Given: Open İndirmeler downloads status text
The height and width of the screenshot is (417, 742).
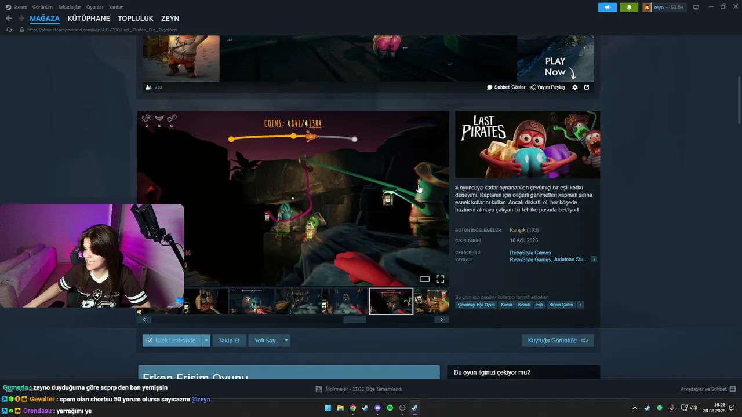Looking at the screenshot, I should tap(364, 389).
